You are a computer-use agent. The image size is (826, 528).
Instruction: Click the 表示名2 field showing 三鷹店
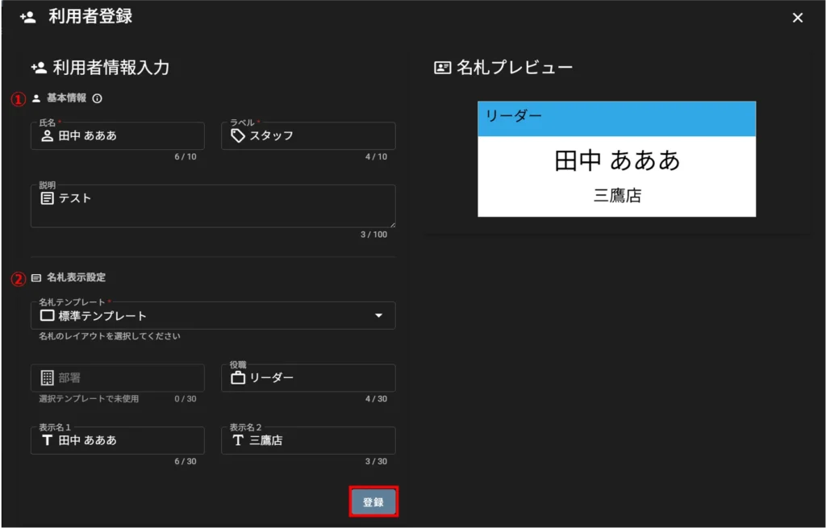[x=319, y=441]
